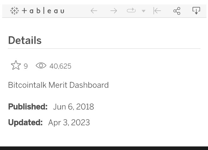Click the 40,625 view count
The height and width of the screenshot is (150, 208).
[x=60, y=66]
